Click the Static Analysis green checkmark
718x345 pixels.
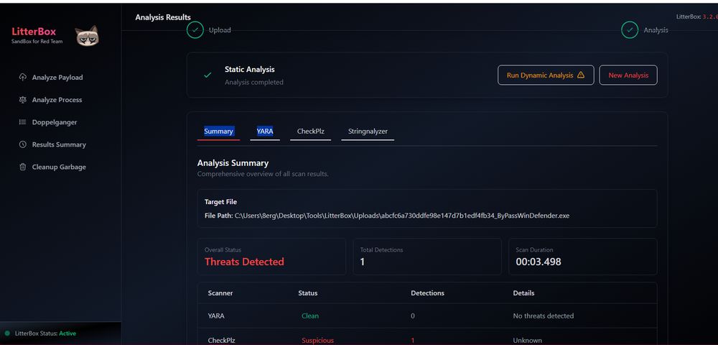tap(208, 75)
